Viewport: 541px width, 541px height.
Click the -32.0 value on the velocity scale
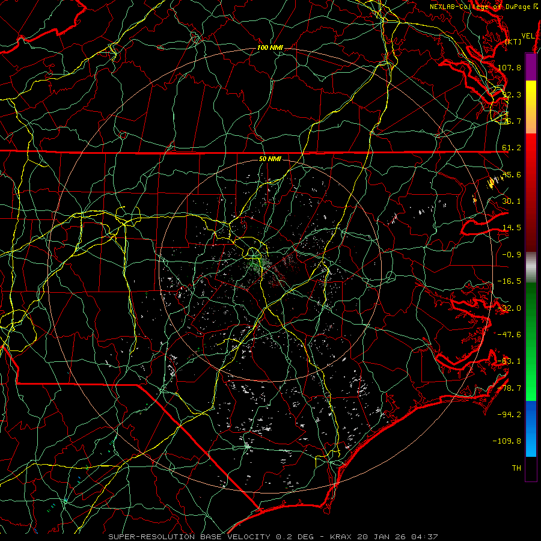click(509, 308)
